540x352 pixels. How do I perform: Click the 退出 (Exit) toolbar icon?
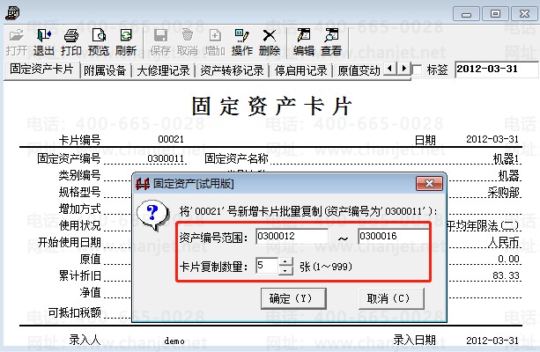pyautogui.click(x=44, y=42)
